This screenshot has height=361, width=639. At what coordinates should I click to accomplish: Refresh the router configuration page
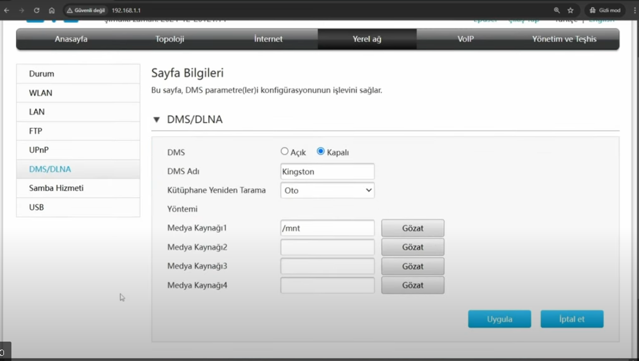[35, 10]
